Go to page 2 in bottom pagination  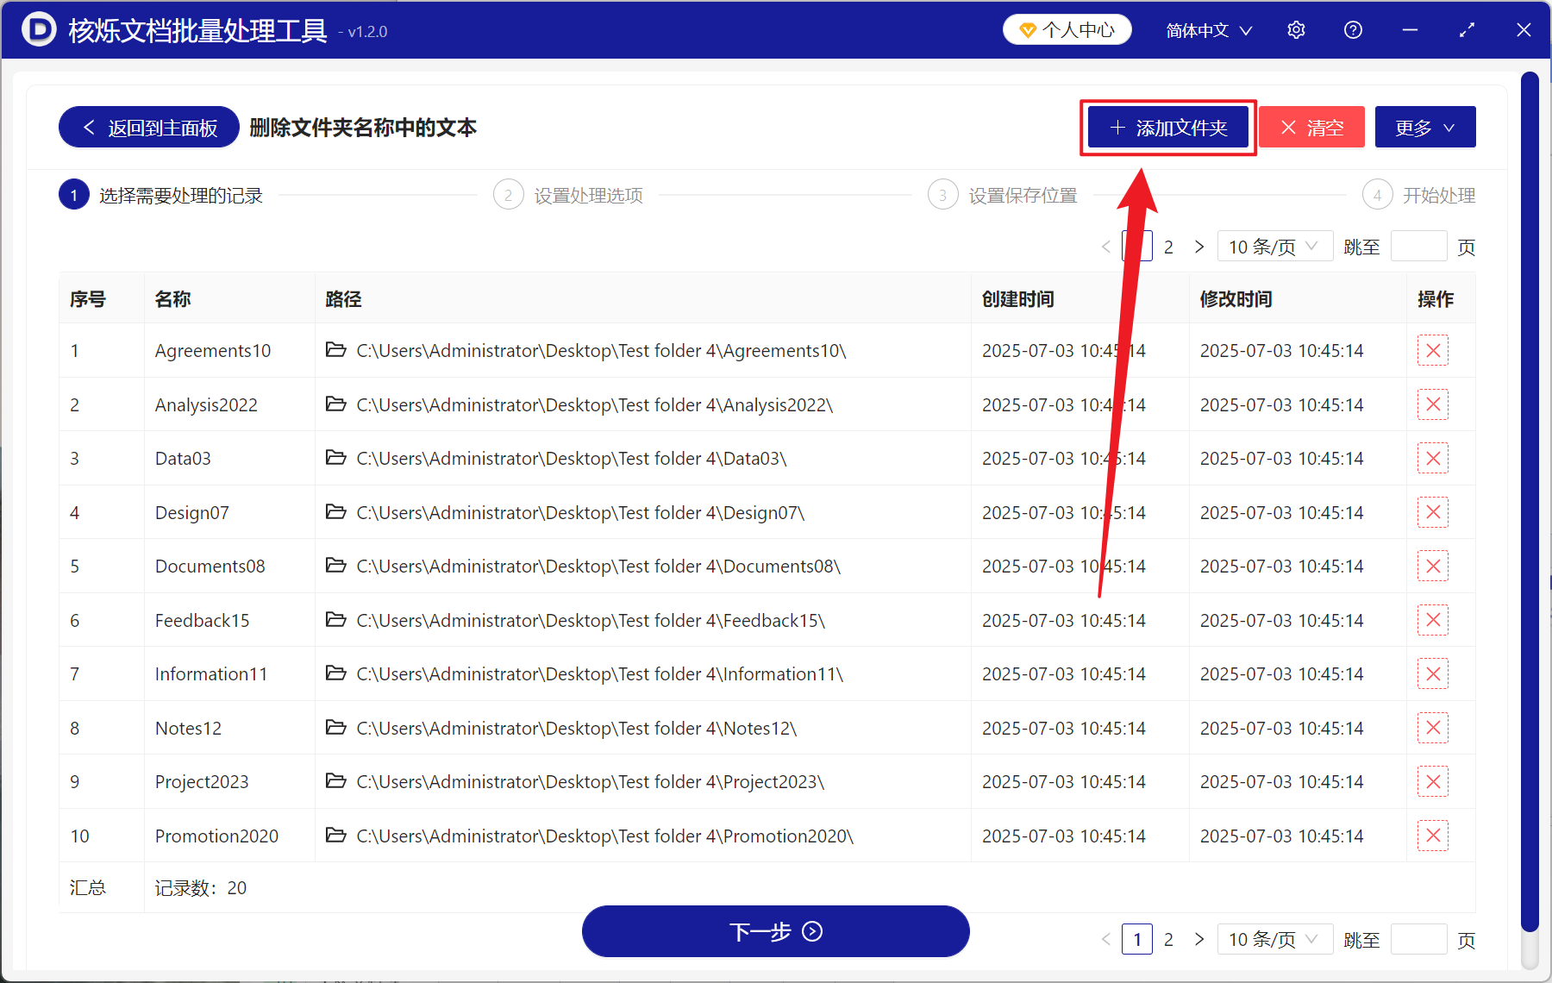pos(1168,939)
